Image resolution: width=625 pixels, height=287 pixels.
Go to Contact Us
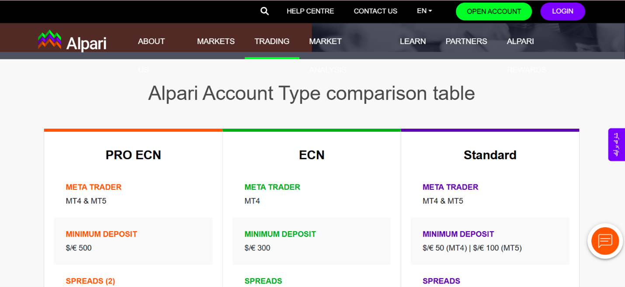coord(375,11)
